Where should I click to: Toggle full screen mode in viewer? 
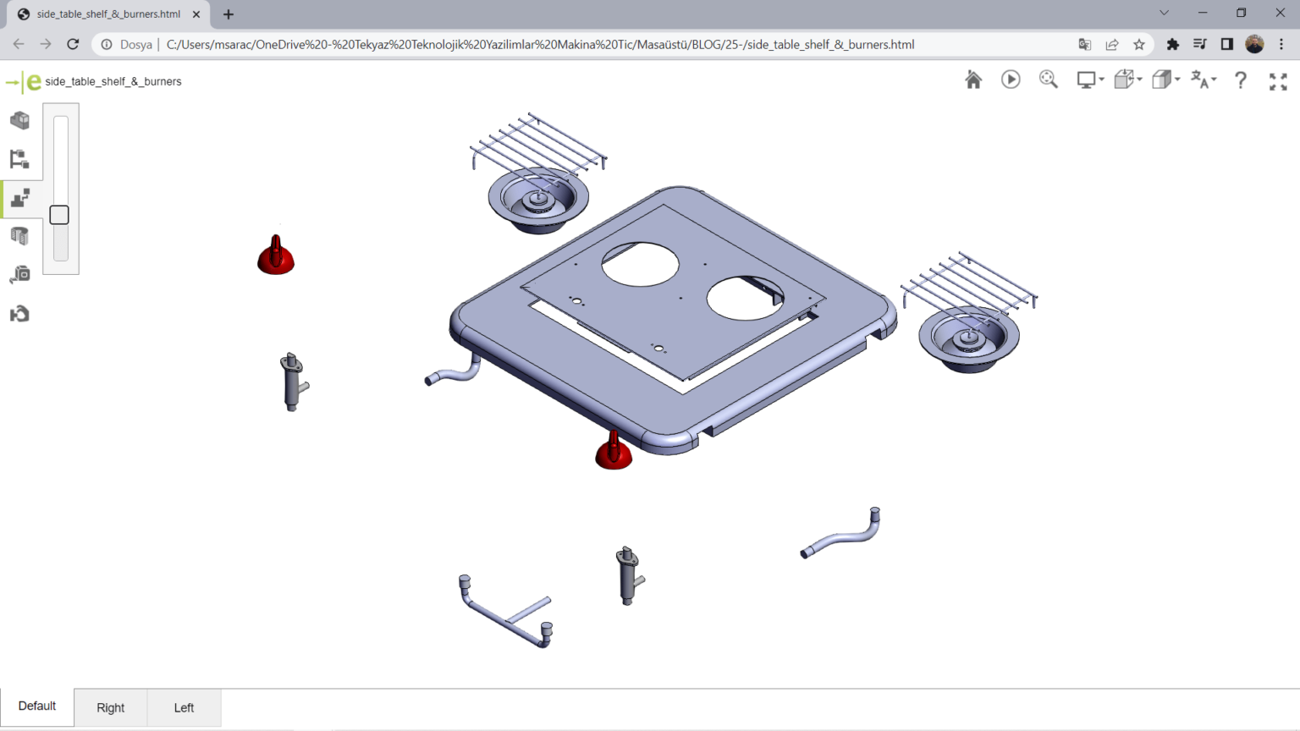(x=1278, y=81)
